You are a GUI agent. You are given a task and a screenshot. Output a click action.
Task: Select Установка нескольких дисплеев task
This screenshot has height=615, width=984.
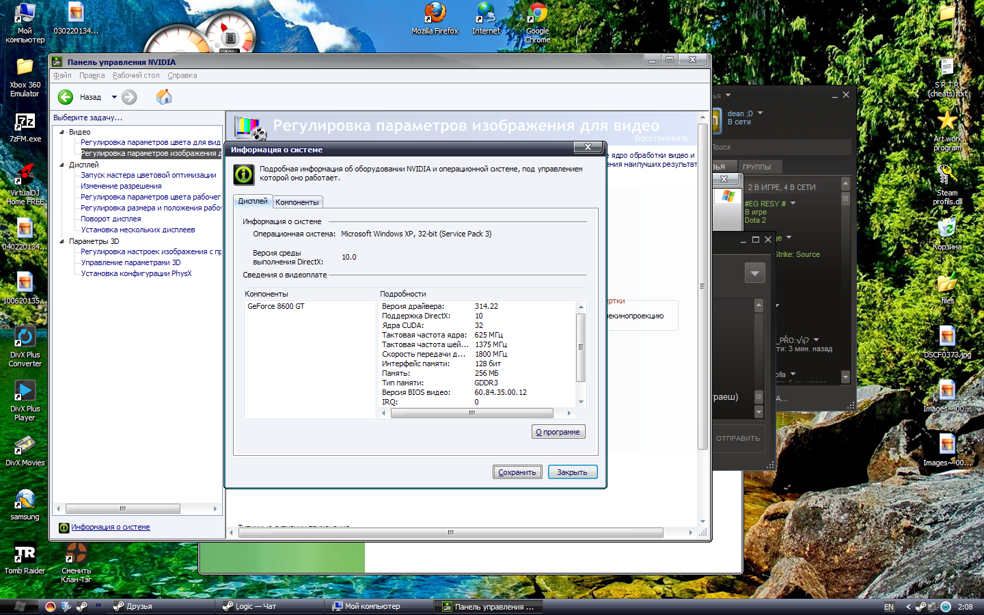point(138,230)
